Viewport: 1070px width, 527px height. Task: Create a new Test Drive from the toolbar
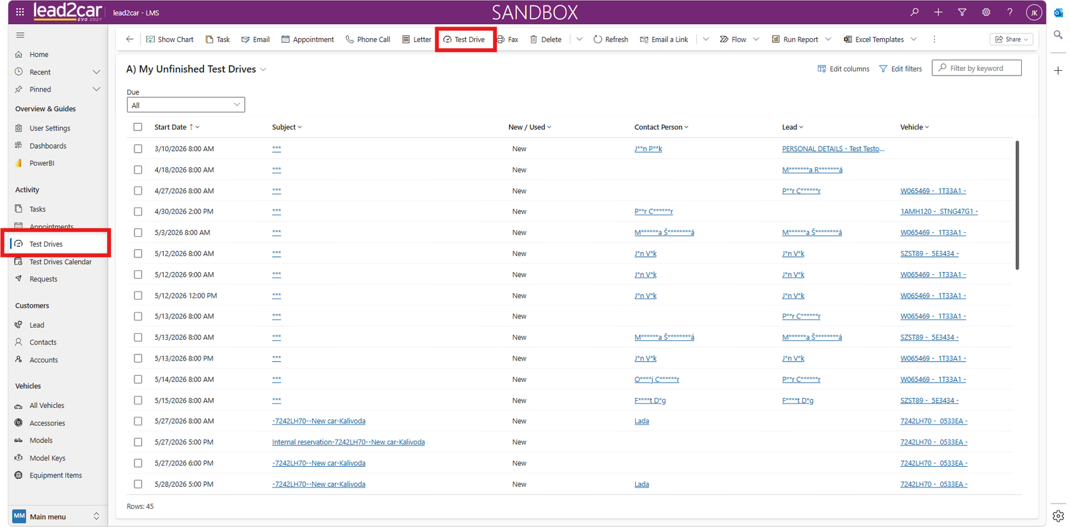(x=464, y=39)
